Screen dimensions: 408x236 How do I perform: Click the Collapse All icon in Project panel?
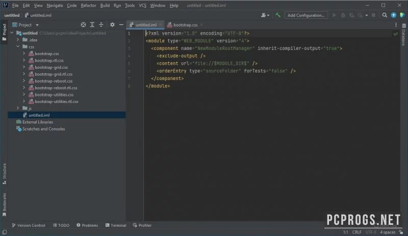(x=101, y=24)
